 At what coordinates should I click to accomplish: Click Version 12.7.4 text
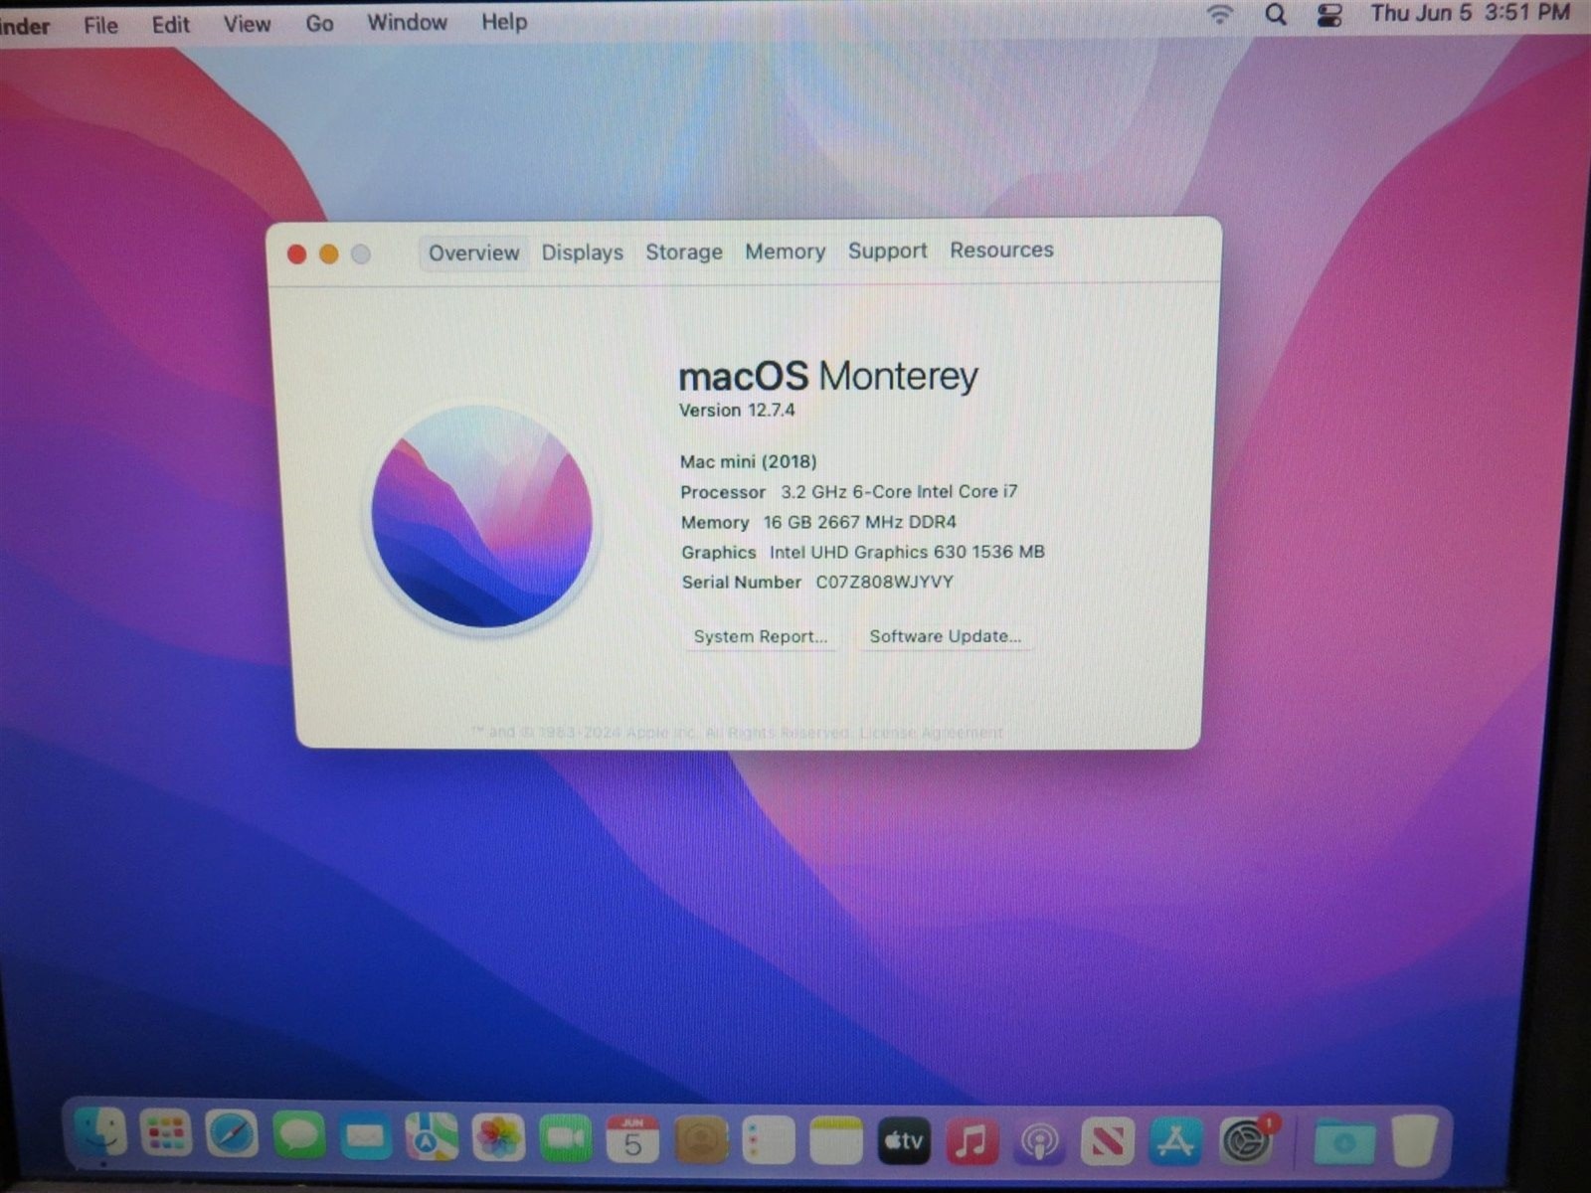[737, 410]
